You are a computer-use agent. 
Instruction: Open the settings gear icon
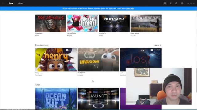coord(182,3)
